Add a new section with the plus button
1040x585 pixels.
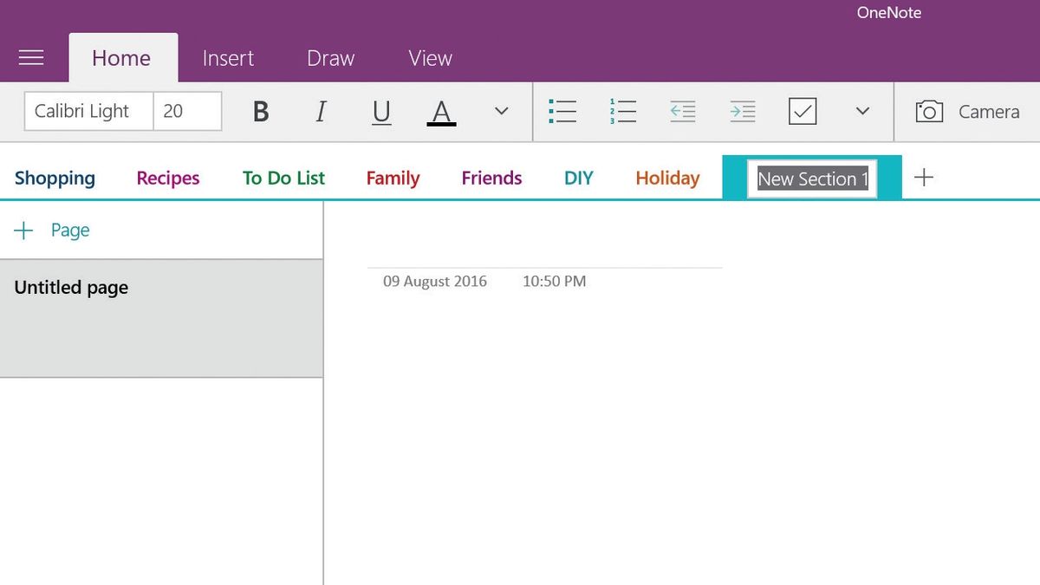[x=924, y=177]
